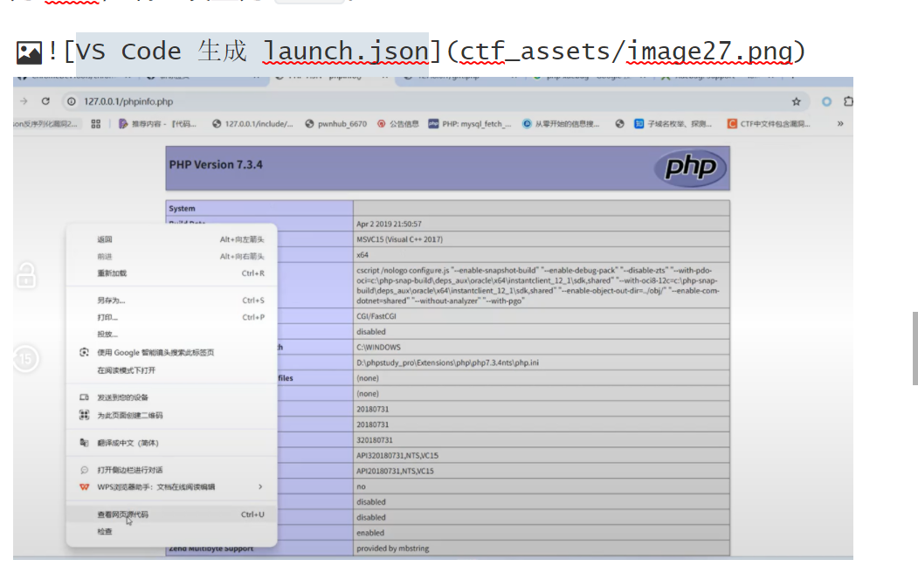The width and height of the screenshot is (918, 580).
Task: Choose 使用 Google 智能镜头搜索此标签页
Action: pyautogui.click(x=171, y=352)
